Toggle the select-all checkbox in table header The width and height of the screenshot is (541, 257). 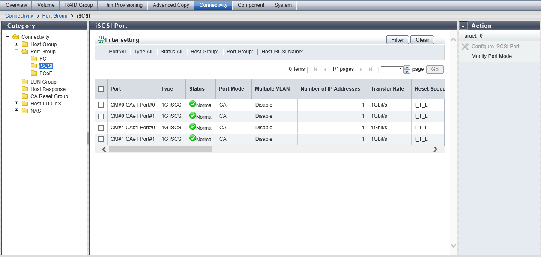(x=101, y=89)
